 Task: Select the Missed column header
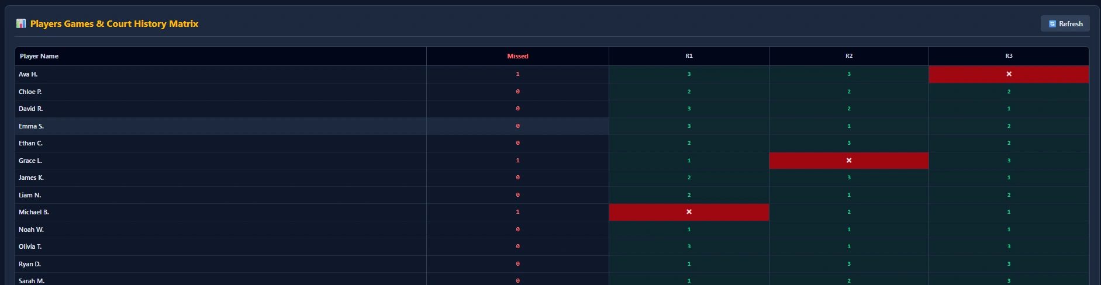tap(517, 56)
